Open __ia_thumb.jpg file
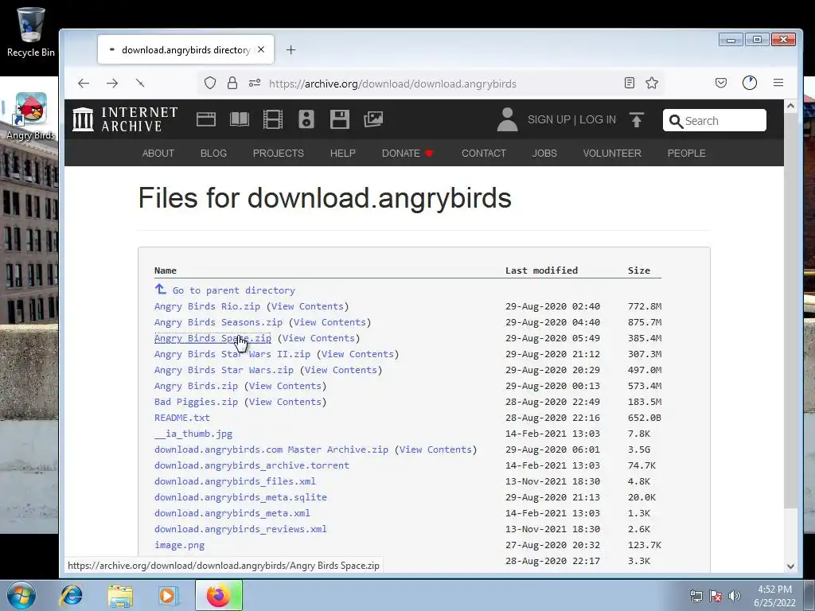 (x=193, y=434)
